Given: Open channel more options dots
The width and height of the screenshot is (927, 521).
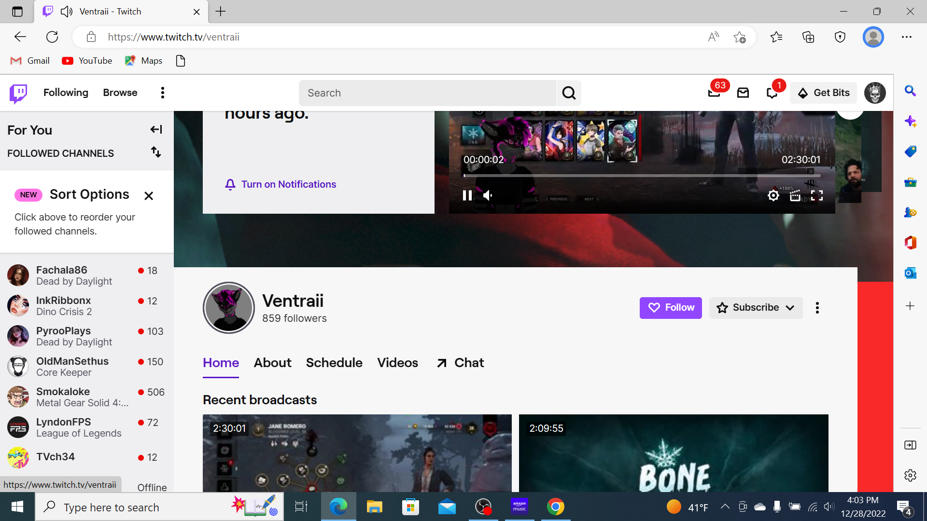Looking at the screenshot, I should click(x=817, y=308).
